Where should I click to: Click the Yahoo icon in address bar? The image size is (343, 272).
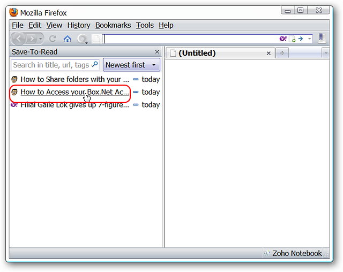pos(283,39)
